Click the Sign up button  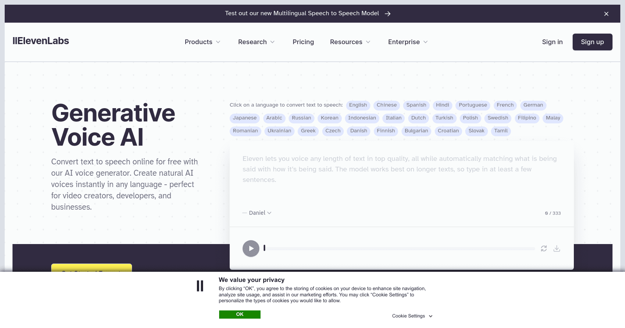tap(592, 42)
